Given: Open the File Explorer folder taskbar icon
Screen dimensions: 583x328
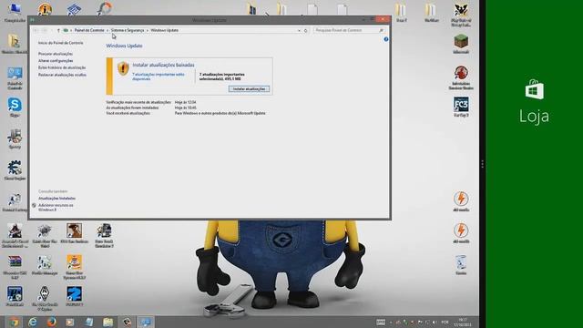Looking at the screenshot, I should point(107,322).
